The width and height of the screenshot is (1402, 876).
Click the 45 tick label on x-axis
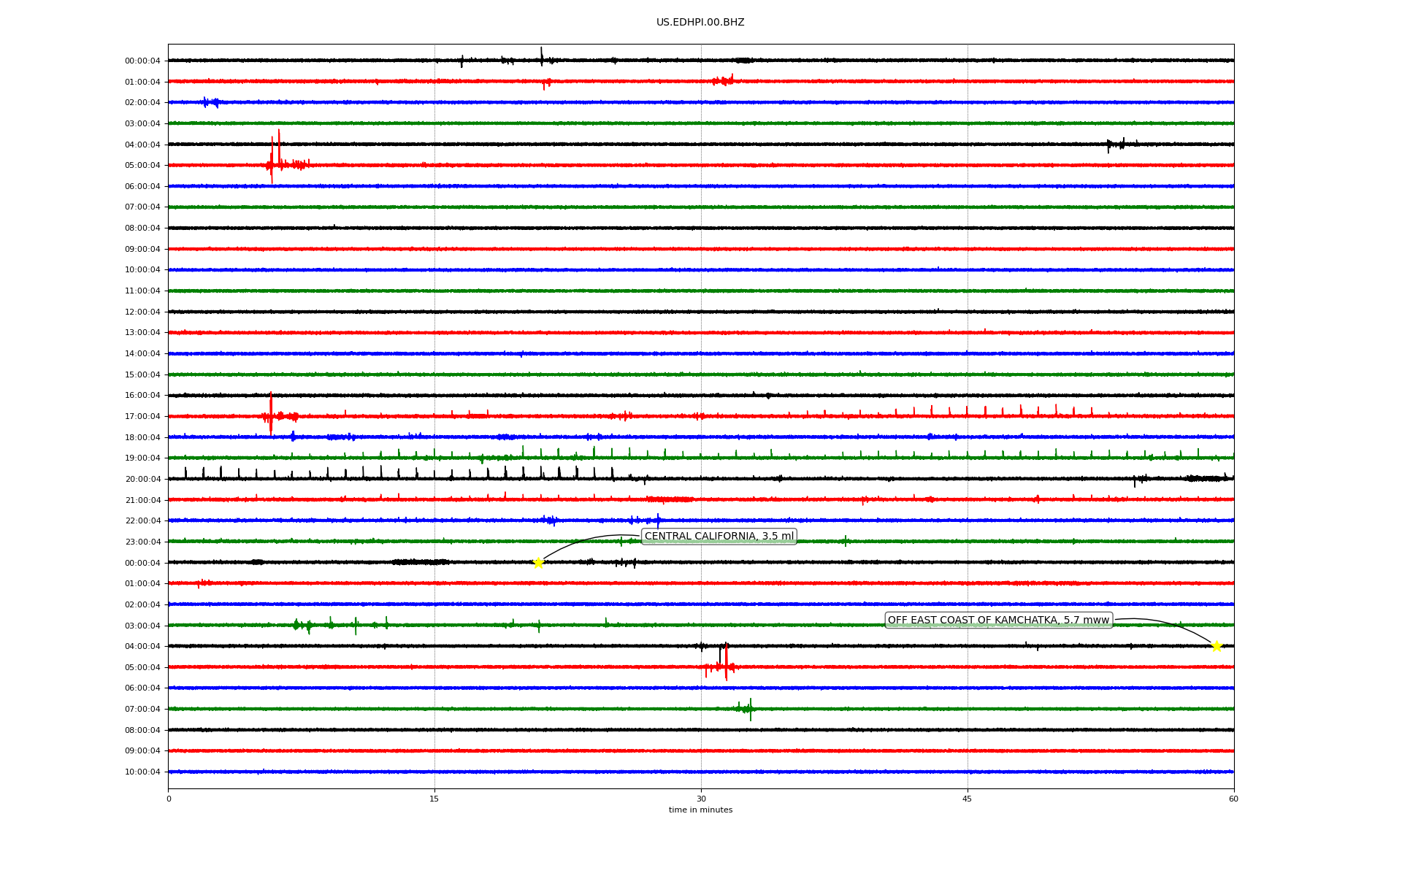pyautogui.click(x=967, y=799)
